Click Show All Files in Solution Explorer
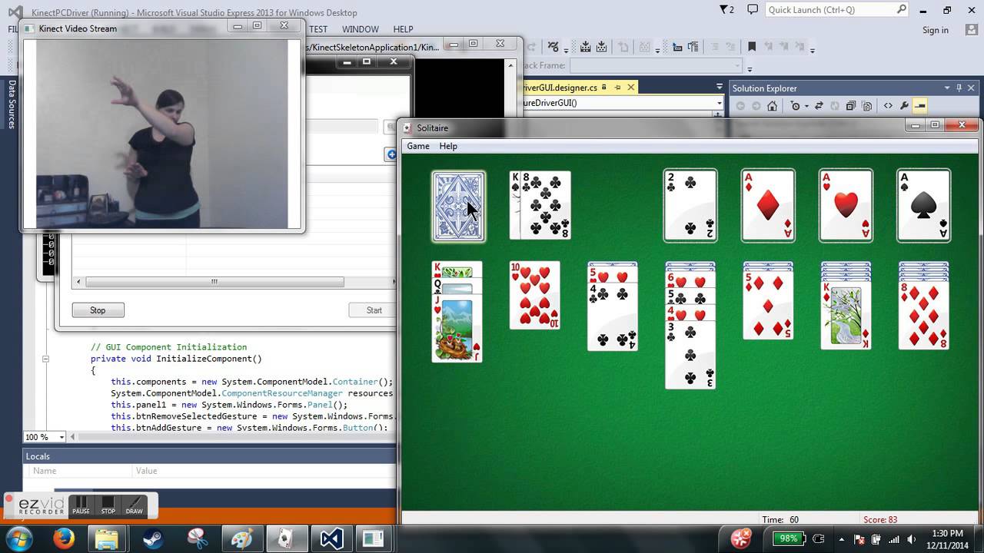The image size is (984, 553). coord(867,106)
